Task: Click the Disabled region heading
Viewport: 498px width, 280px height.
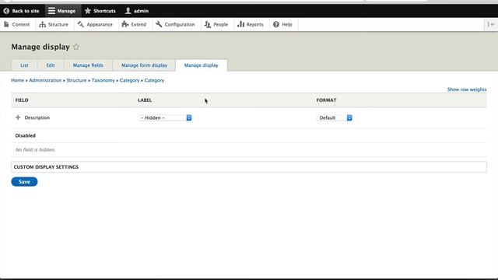Action: pos(26,135)
